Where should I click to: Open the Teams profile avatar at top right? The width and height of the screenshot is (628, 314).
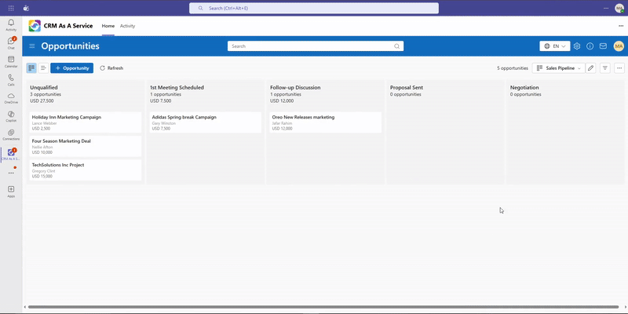tap(619, 8)
